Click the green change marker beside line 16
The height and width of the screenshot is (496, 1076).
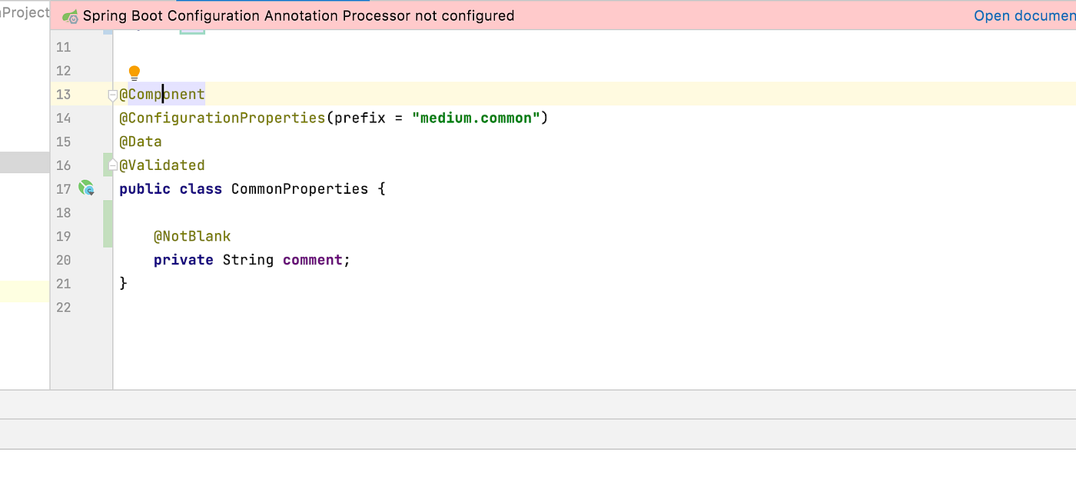[x=108, y=165]
